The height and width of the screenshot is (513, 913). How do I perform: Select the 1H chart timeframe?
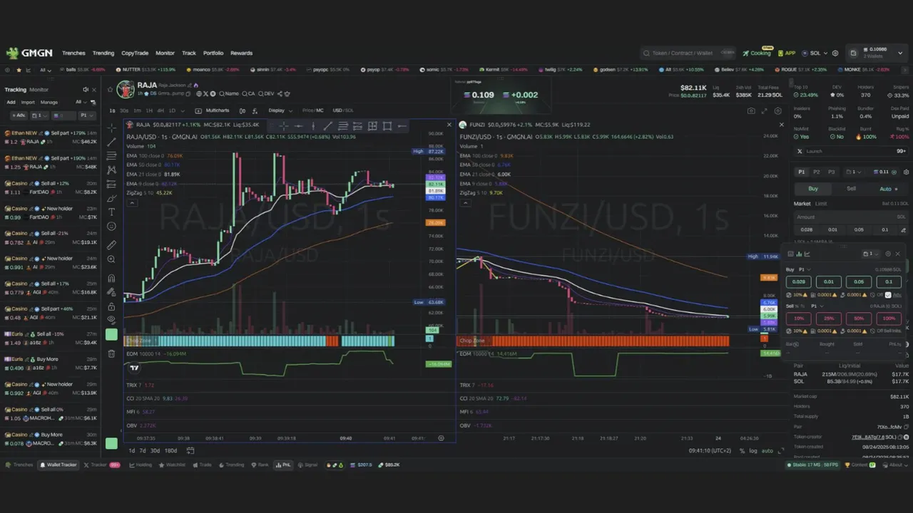pyautogui.click(x=149, y=110)
